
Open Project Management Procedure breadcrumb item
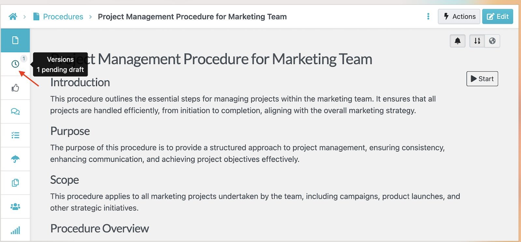(192, 16)
